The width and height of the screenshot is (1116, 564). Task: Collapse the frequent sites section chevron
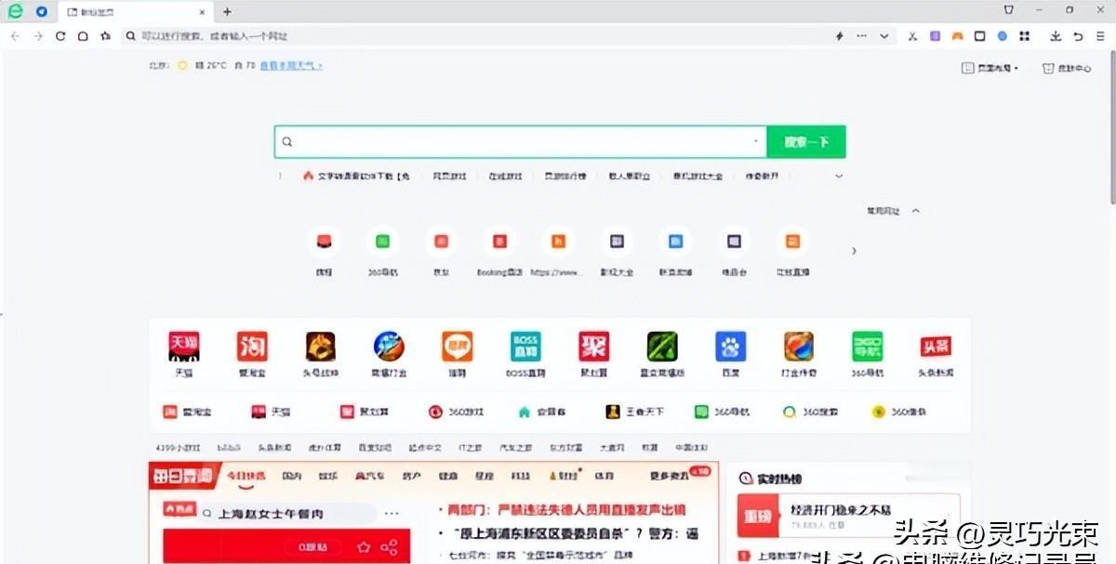pos(915,211)
